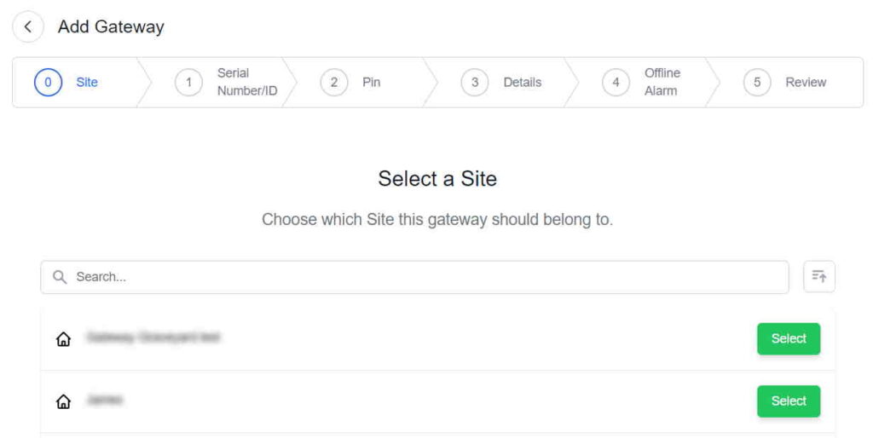Click the back arrow next to Add Gateway
873x438 pixels.
pyautogui.click(x=28, y=26)
